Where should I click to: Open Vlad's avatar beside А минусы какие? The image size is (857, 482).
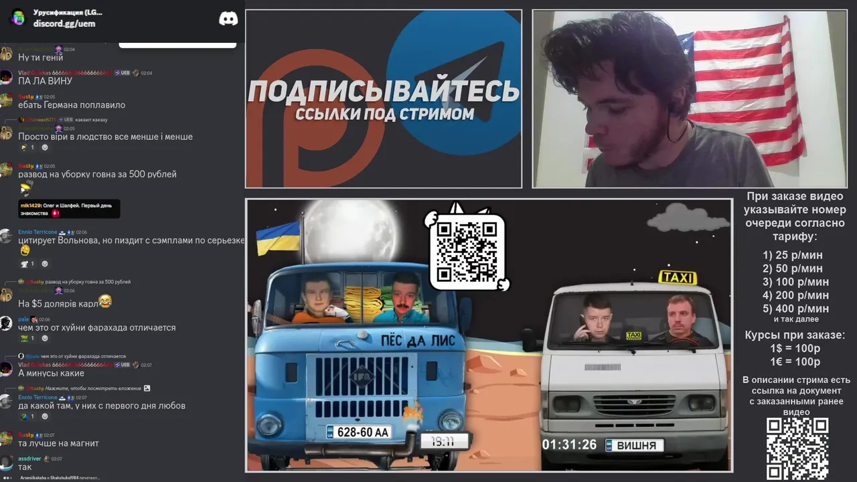click(x=6, y=369)
